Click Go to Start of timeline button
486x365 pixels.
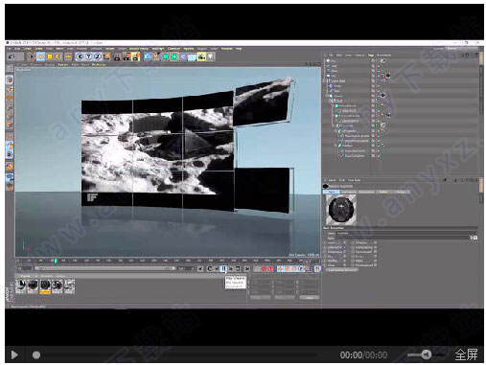click(200, 269)
